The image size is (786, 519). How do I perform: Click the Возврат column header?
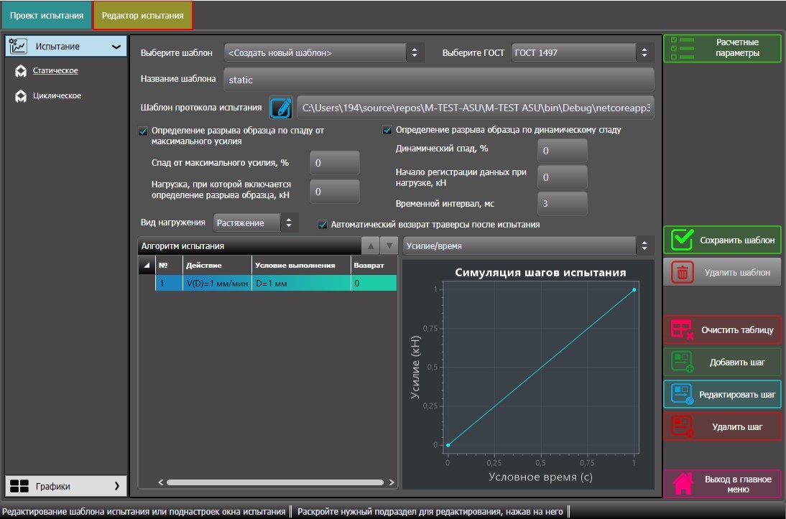[374, 266]
